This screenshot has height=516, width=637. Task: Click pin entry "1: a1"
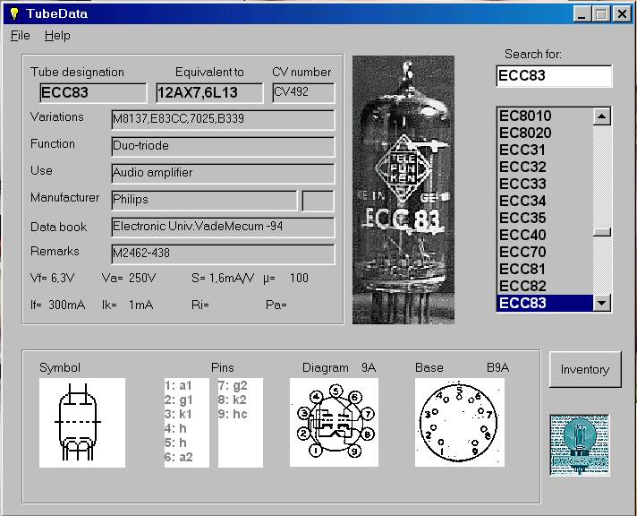tap(178, 385)
